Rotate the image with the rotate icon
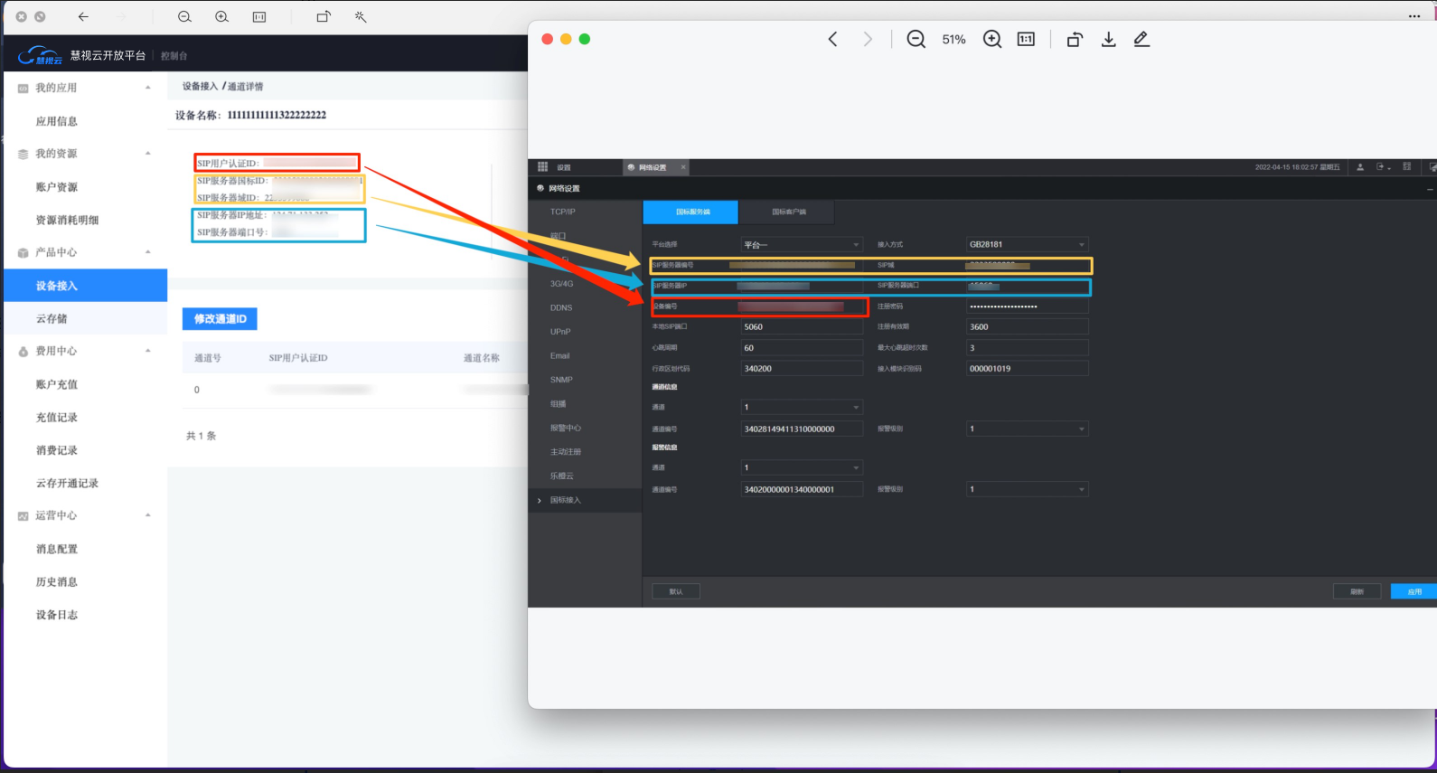 1075,39
